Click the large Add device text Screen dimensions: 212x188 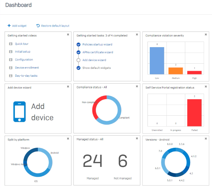[42, 112]
